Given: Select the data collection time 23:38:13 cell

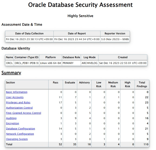Looking at the screenshot, I should pos(29,39).
